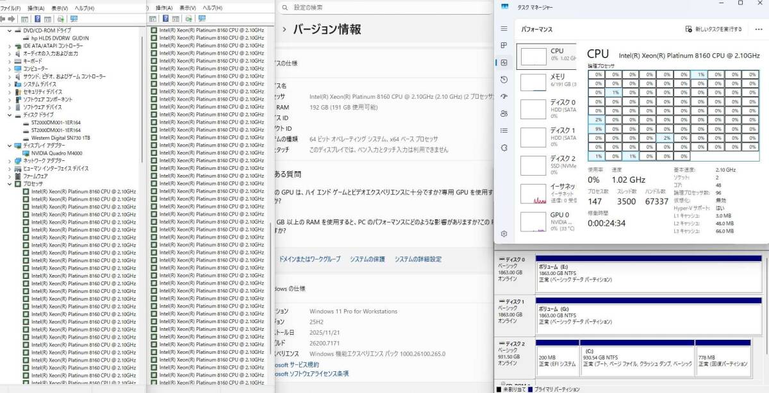Viewport: 769px width, 393px height.
Task: Click monitor icon in left Device Manager toolbar
Action: tap(74, 19)
